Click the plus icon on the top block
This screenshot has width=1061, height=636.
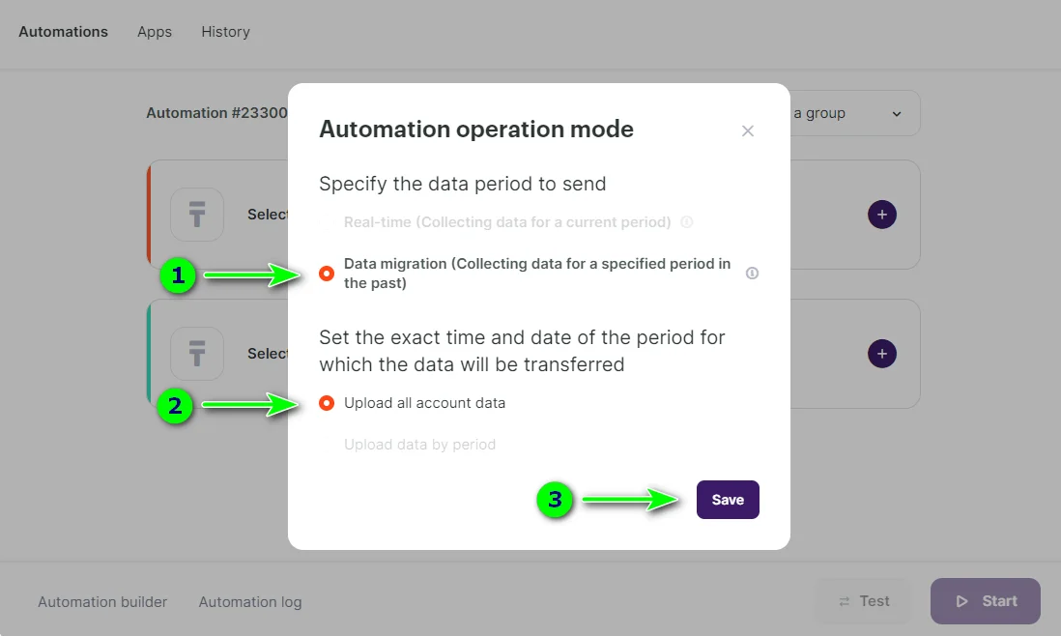pyautogui.click(x=881, y=215)
